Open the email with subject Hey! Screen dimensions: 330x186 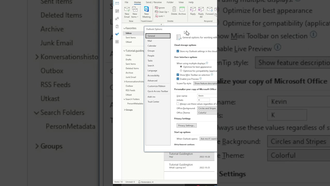tap(189, 155)
